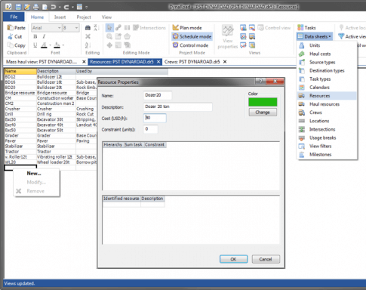This screenshot has width=366, height=290.
Task: Toggle Bold formatting
Action: pos(35,36)
